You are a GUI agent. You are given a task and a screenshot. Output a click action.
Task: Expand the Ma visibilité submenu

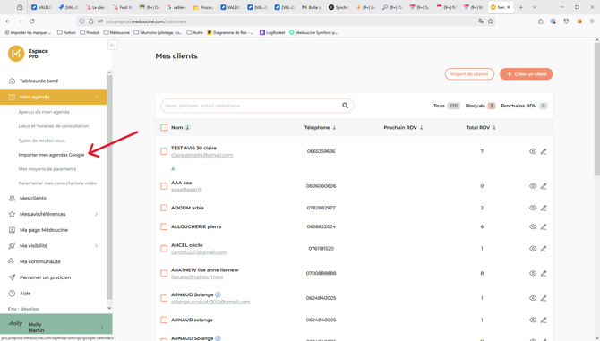pyautogui.click(x=96, y=246)
